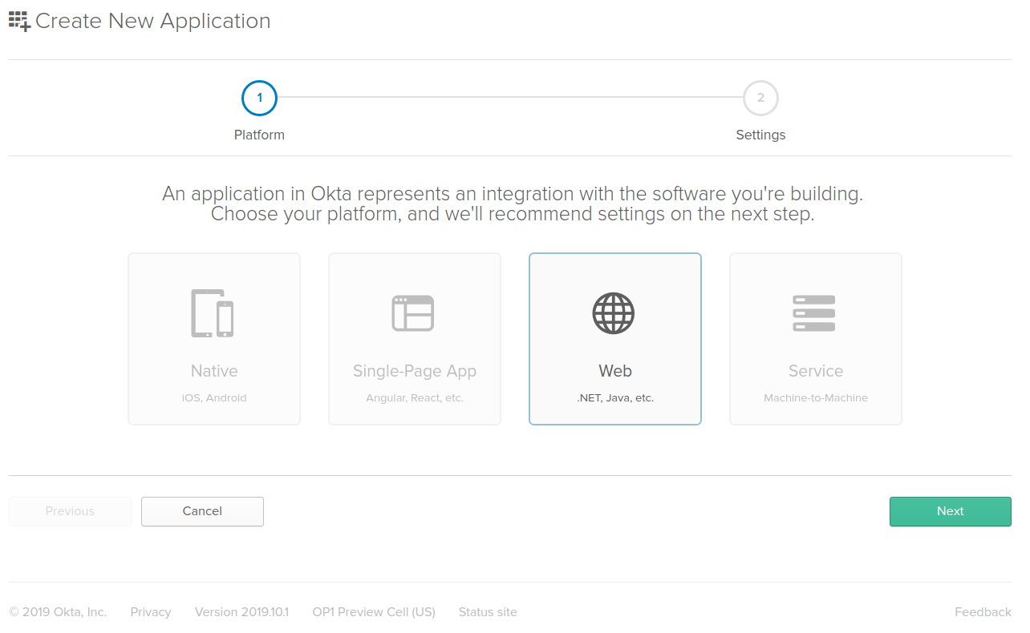Pick the Service platform label

click(816, 371)
